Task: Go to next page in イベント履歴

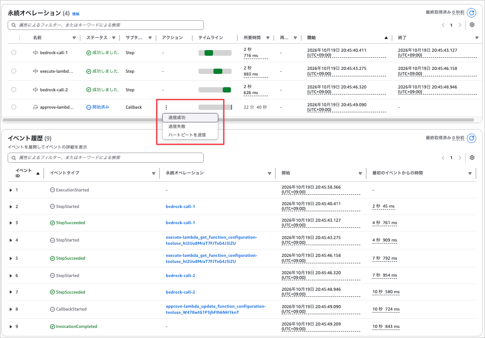Action: (x=460, y=157)
